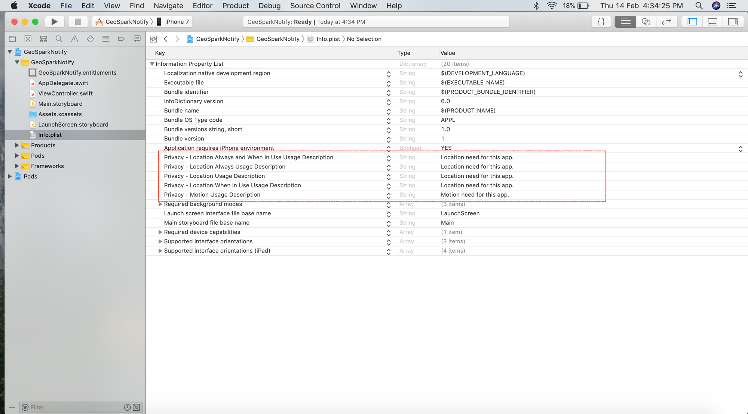Change key stepper for Bundle identifier row

[389, 92]
